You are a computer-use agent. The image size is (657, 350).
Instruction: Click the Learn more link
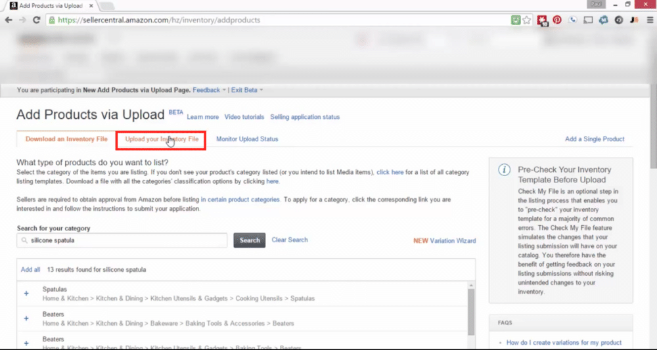(203, 118)
